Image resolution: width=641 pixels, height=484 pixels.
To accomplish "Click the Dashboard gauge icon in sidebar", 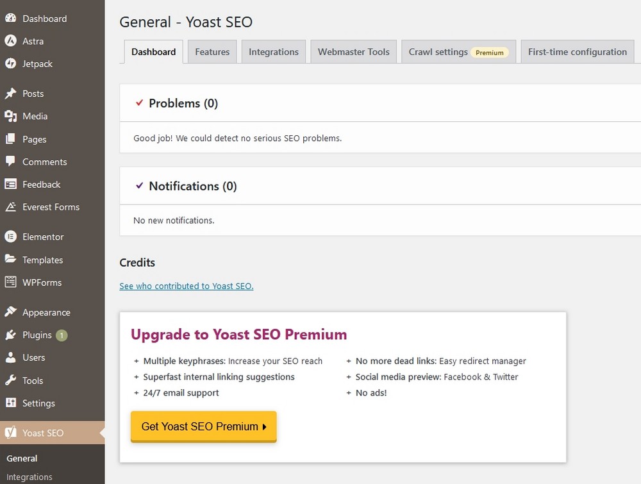I will coord(11,18).
